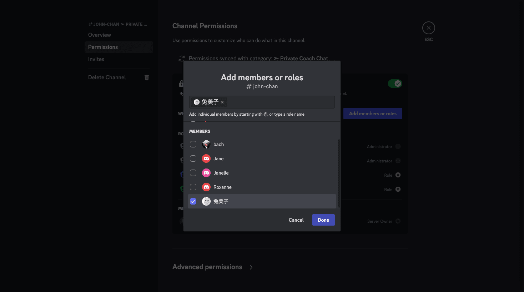The image size is (524, 292).
Task: Click the Done button
Action: tap(323, 220)
